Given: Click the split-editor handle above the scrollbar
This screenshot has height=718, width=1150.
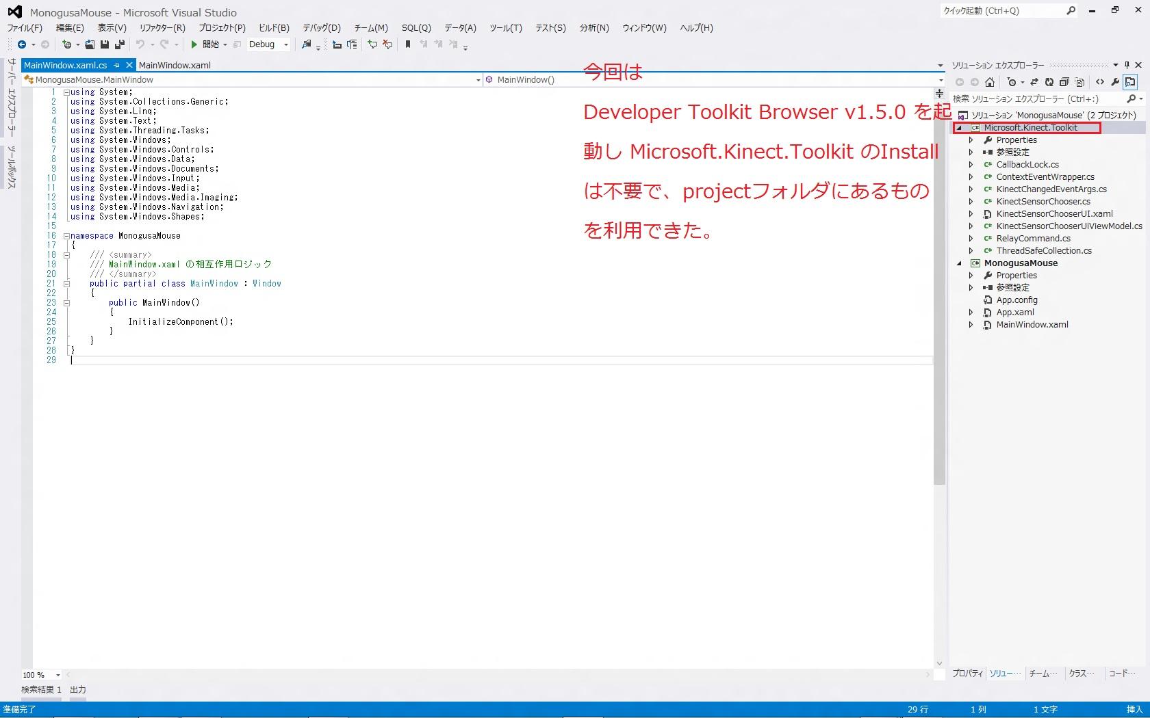Looking at the screenshot, I should coord(939,92).
